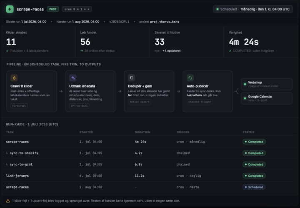Click the green lightning bolt app icon
The image size is (300, 208).
click(10, 9)
